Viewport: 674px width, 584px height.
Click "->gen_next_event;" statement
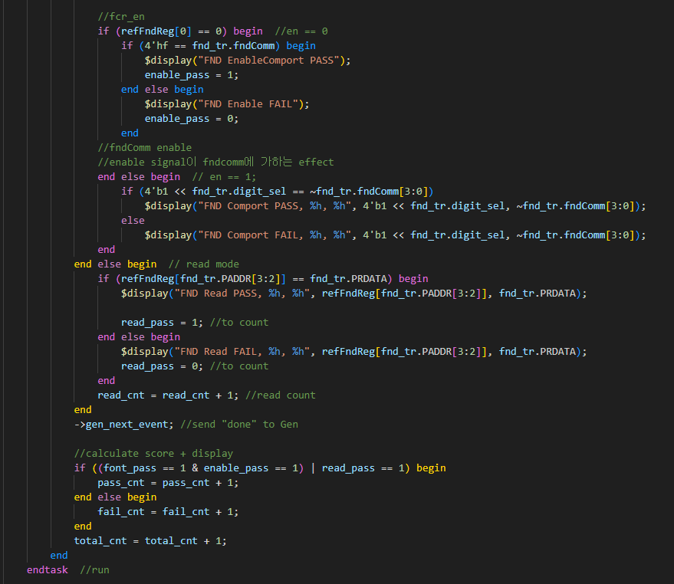(123, 425)
